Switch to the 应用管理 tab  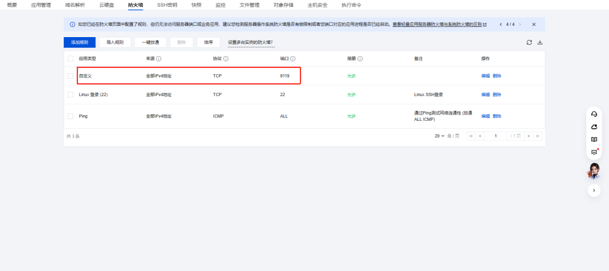(x=41, y=5)
